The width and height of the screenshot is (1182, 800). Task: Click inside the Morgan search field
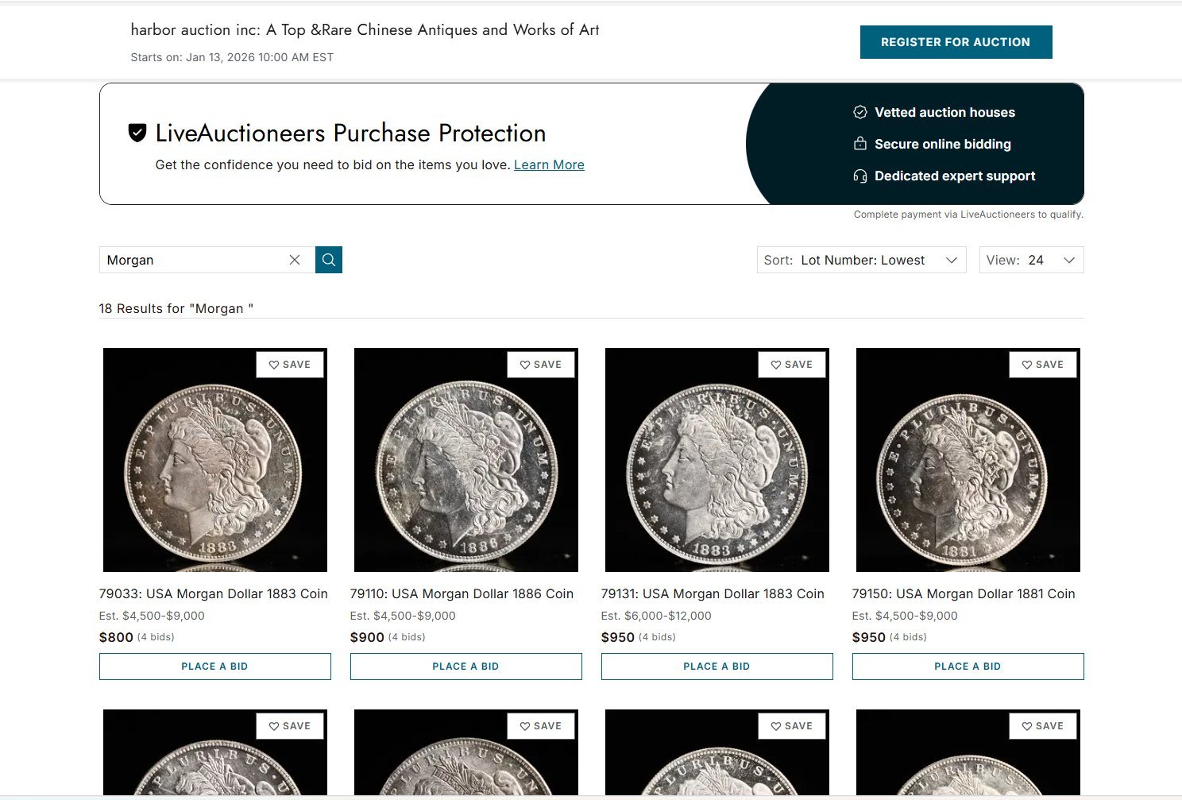click(191, 260)
